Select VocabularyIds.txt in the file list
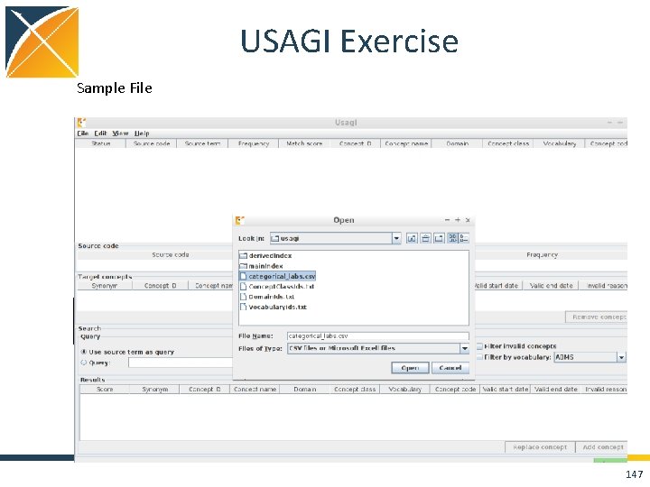 (274, 308)
